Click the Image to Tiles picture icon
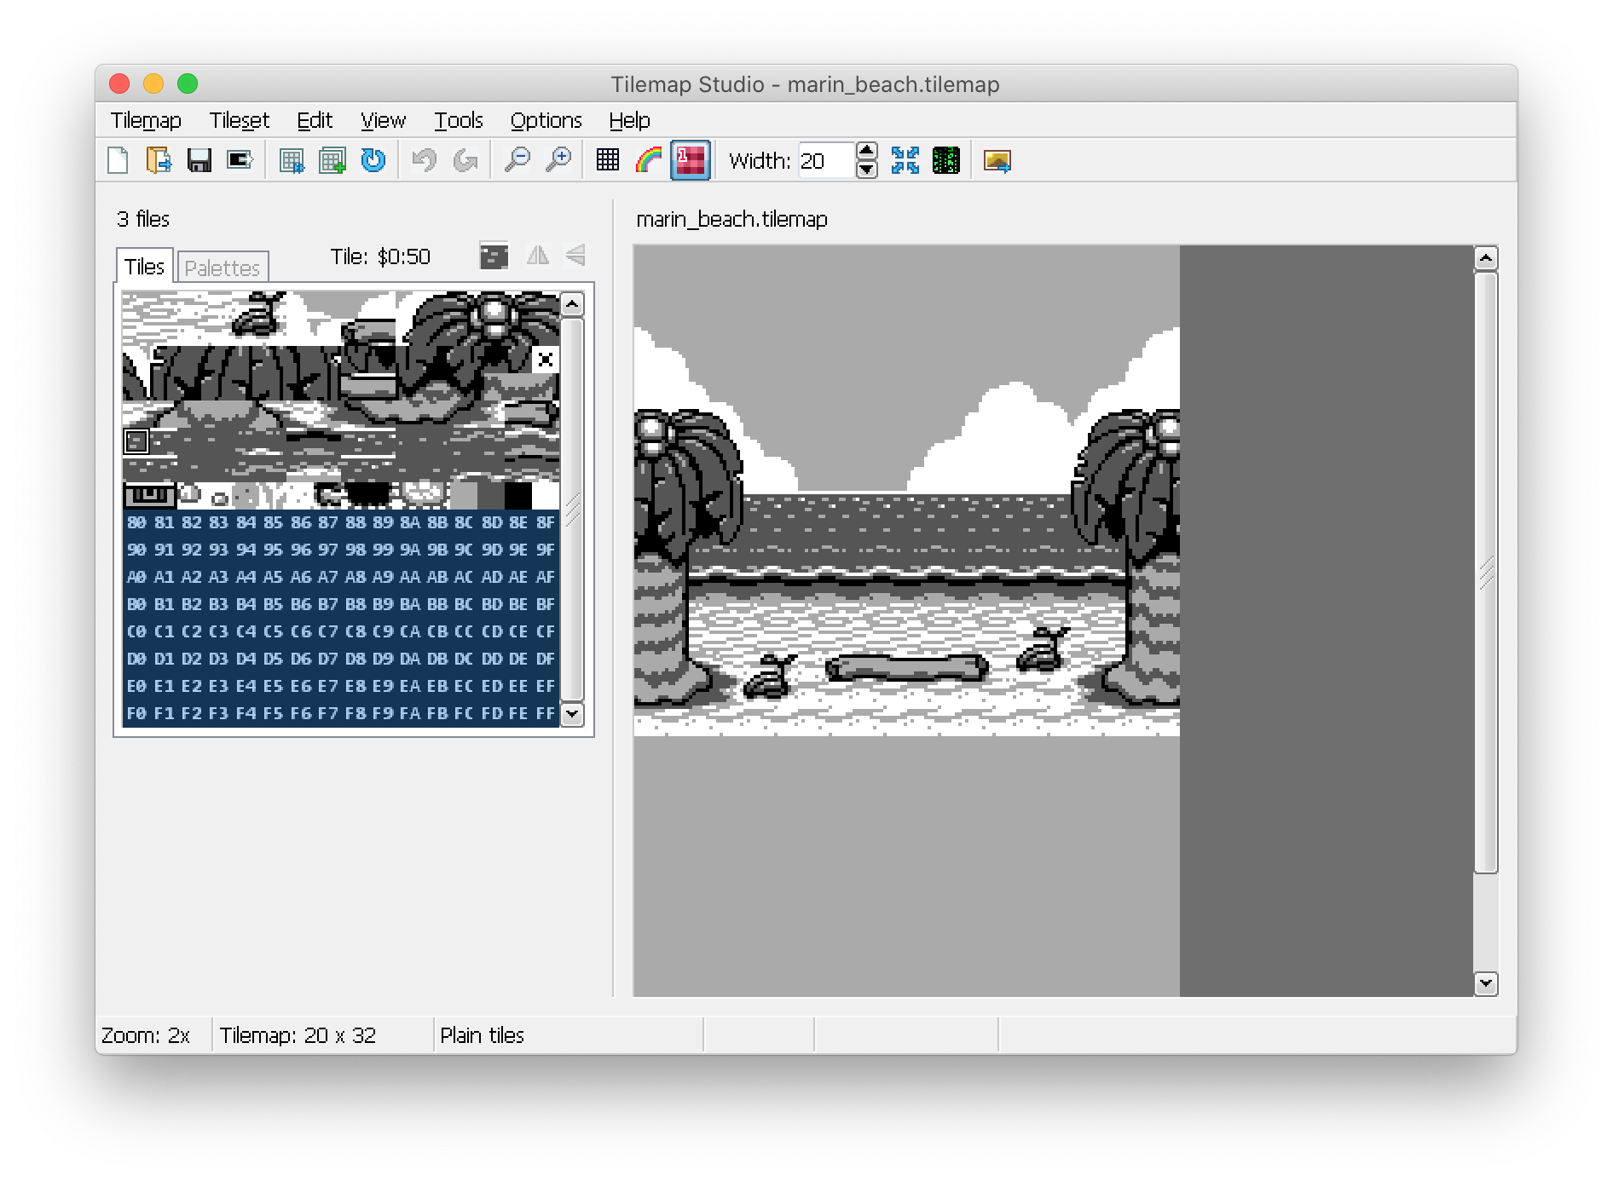This screenshot has width=1613, height=1181. pyautogui.click(x=997, y=160)
